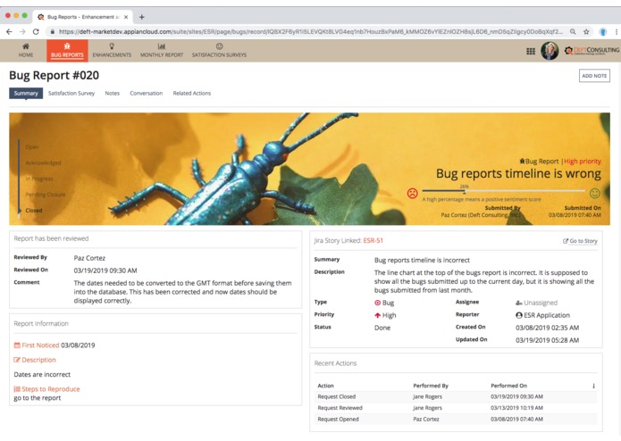Image resolution: width=621 pixels, height=441 pixels.
Task: Select the Pending Closure milestone stage
Action: pos(46,195)
